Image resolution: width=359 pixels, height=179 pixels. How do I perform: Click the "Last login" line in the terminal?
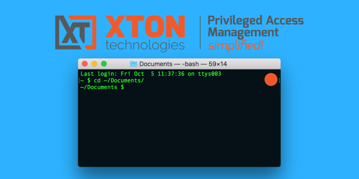[x=150, y=74]
